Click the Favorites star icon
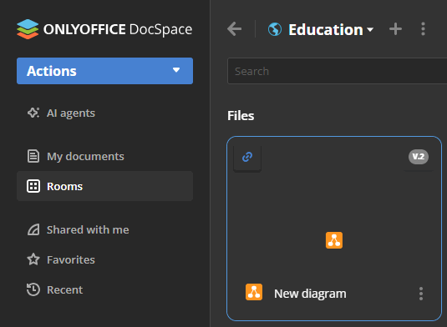This screenshot has height=327, width=447. point(33,259)
